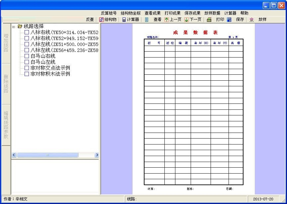The width and height of the screenshot is (287, 204).
Task: Check the 白马山右线 checkbox
Action: pyautogui.click(x=27, y=56)
